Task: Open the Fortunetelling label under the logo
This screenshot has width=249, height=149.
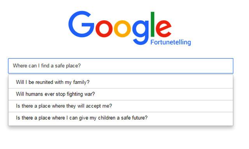Action: point(171,43)
